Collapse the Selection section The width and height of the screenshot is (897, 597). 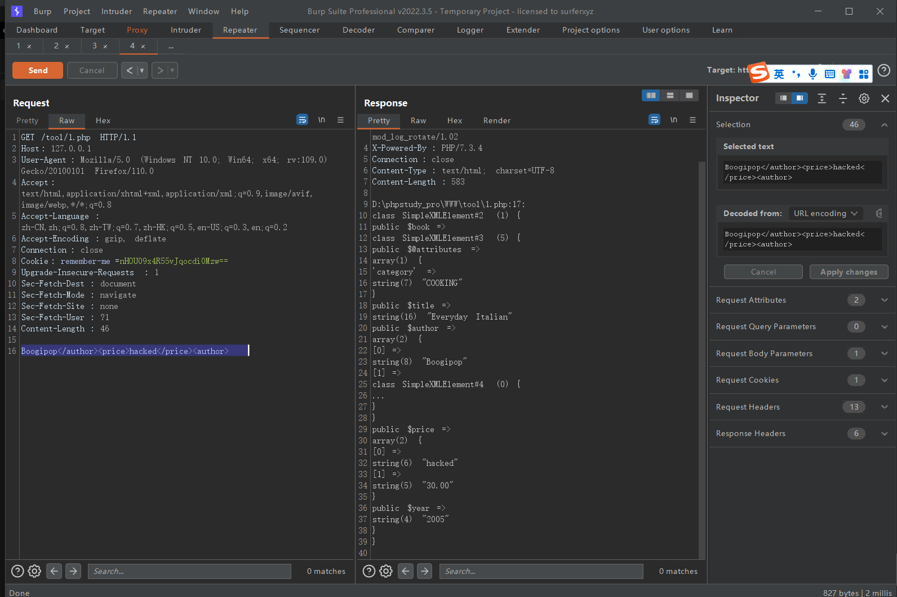(885, 125)
